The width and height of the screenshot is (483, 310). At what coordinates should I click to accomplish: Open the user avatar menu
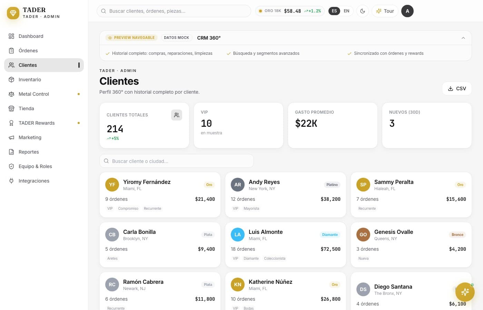(407, 11)
